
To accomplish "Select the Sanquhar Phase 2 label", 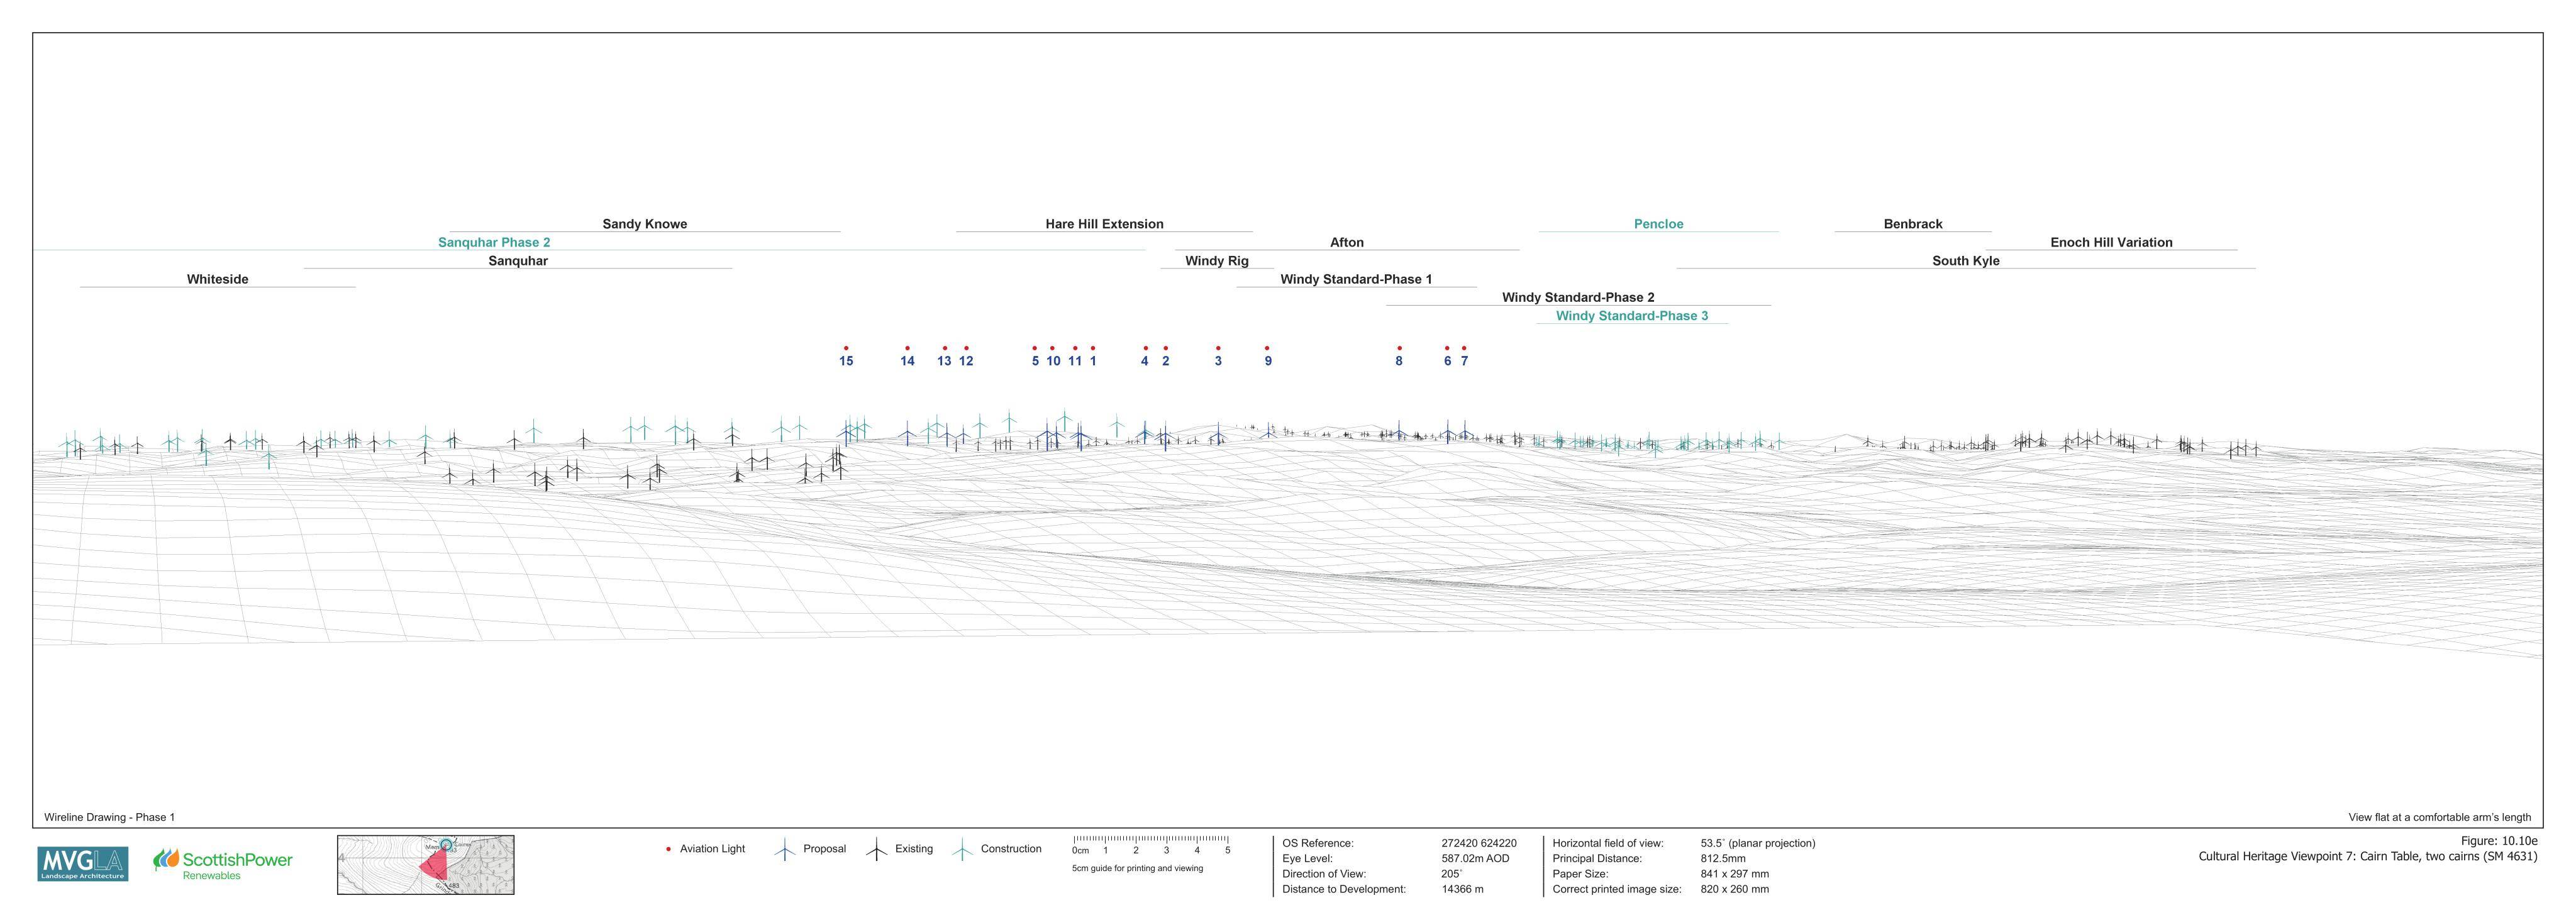I will click(494, 242).
